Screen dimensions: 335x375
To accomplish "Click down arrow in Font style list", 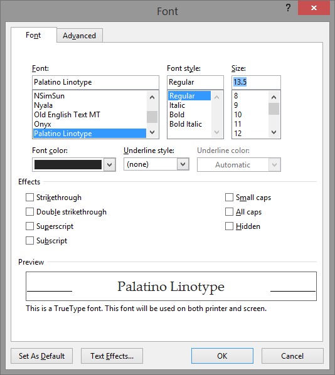I will [x=217, y=132].
